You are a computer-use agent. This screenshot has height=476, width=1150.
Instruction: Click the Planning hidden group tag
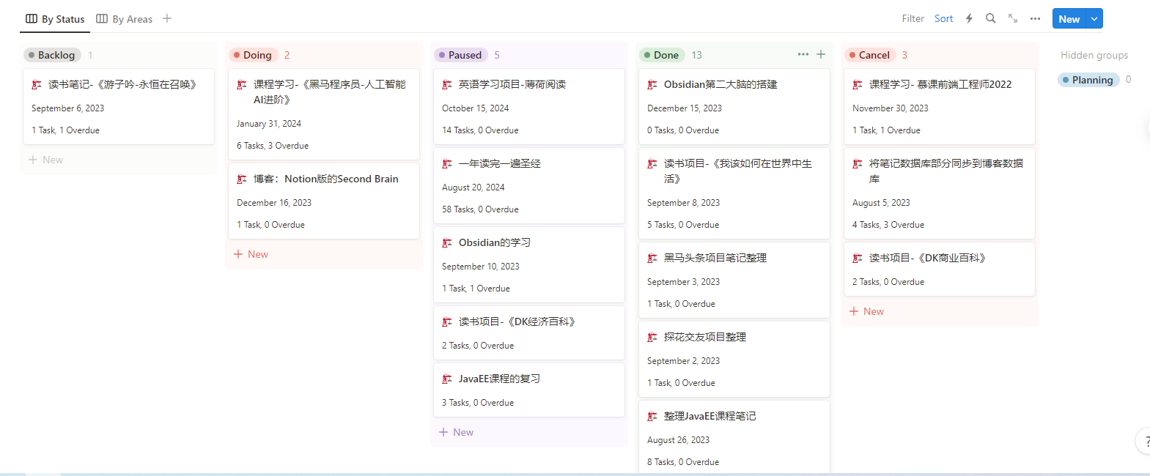click(x=1088, y=80)
